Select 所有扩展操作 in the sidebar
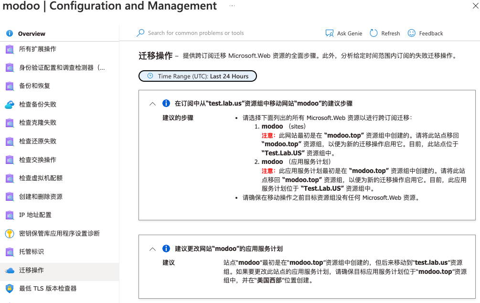 (59, 49)
